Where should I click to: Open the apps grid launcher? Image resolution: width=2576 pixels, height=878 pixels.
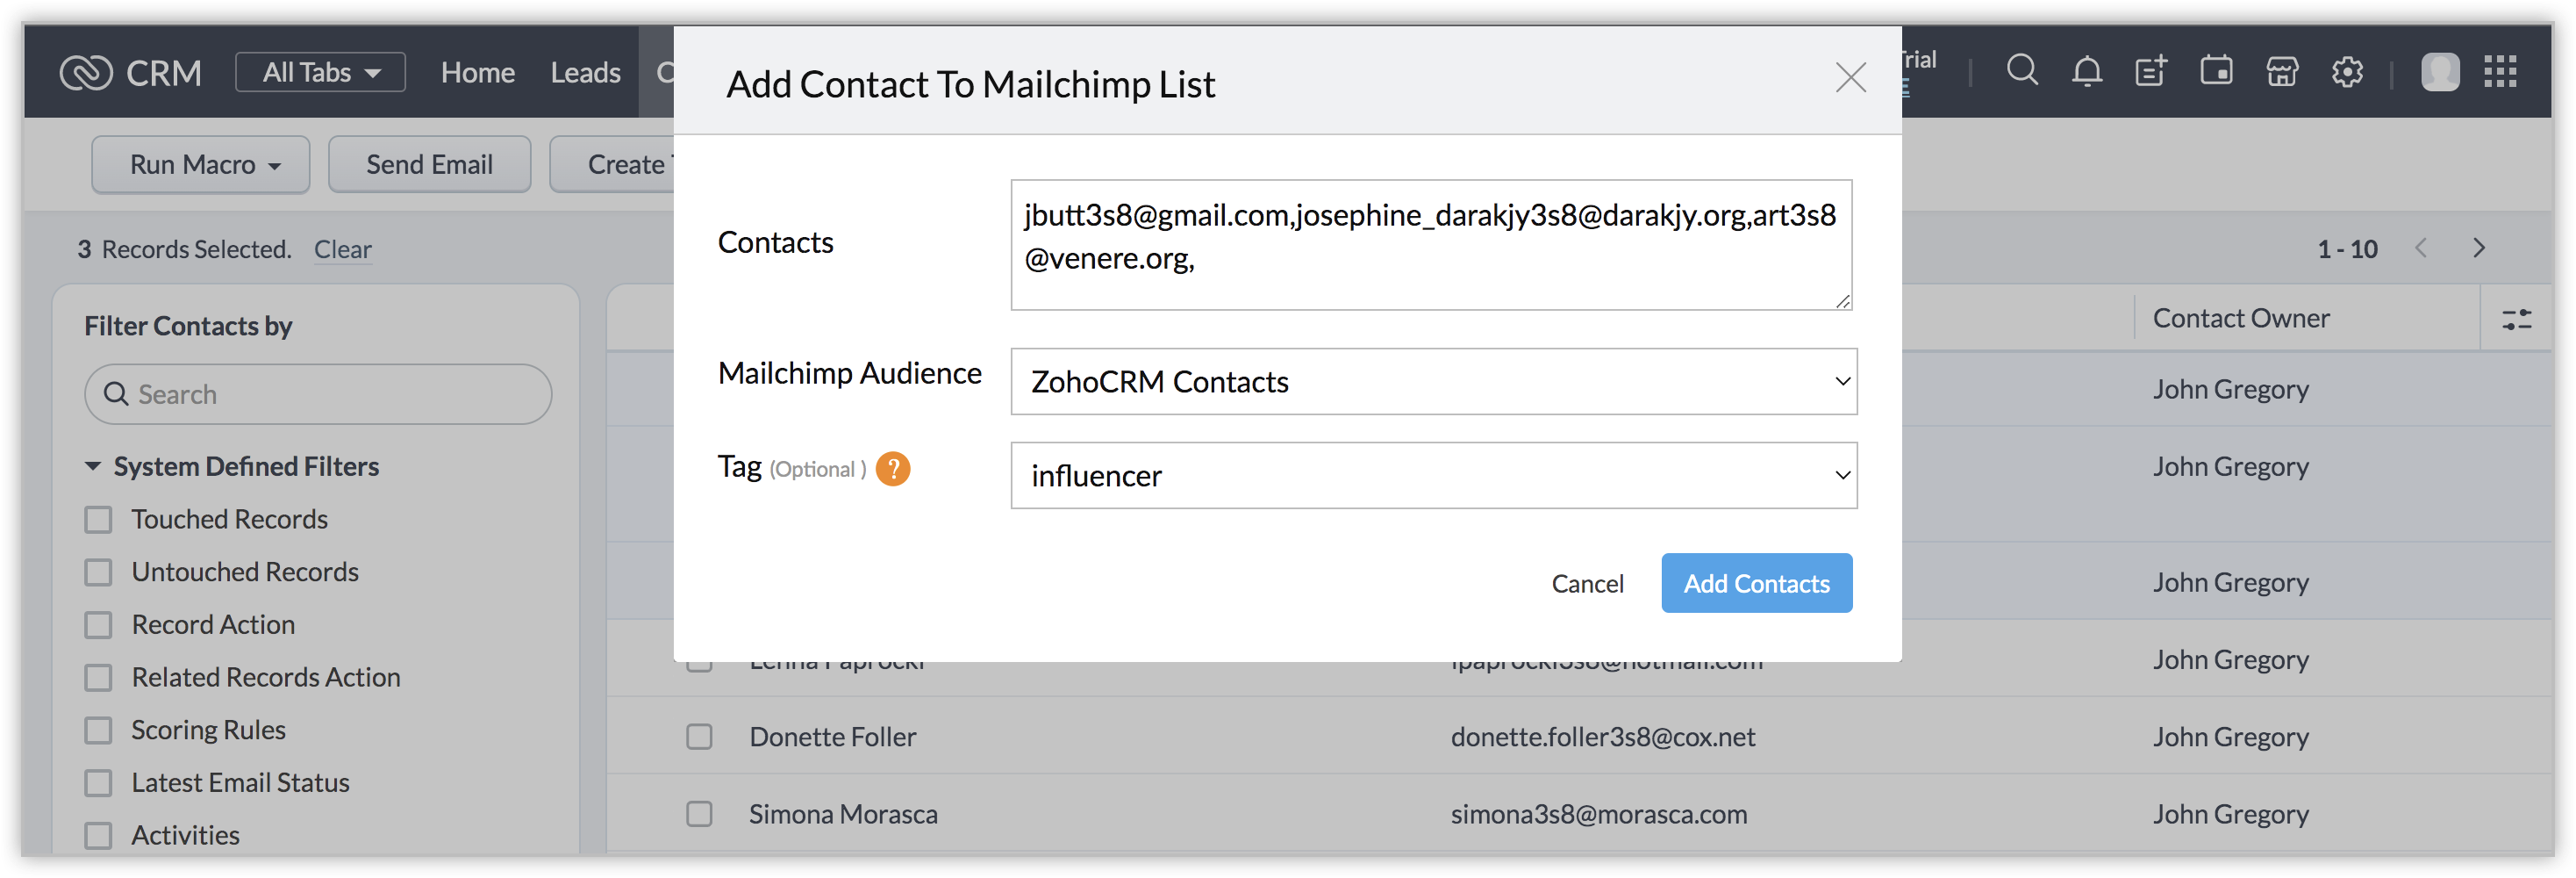pyautogui.click(x=2500, y=71)
